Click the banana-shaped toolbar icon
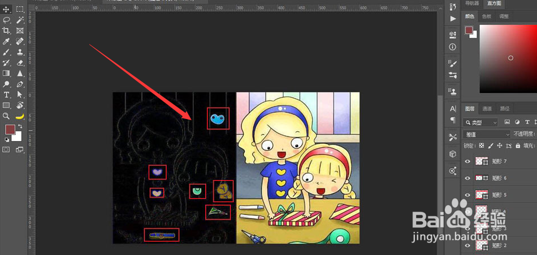The height and width of the screenshot is (255, 537). 20,116
